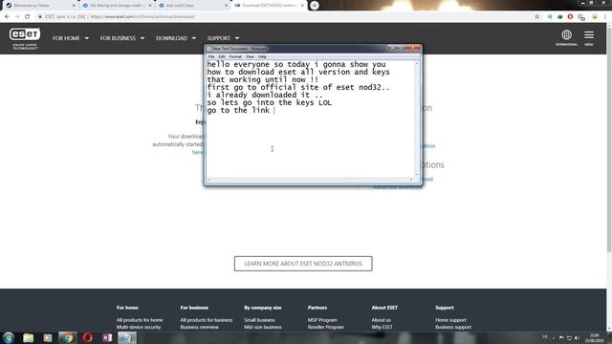Switch to Chrome in the taskbar
The image size is (612, 344).
click(x=68, y=337)
